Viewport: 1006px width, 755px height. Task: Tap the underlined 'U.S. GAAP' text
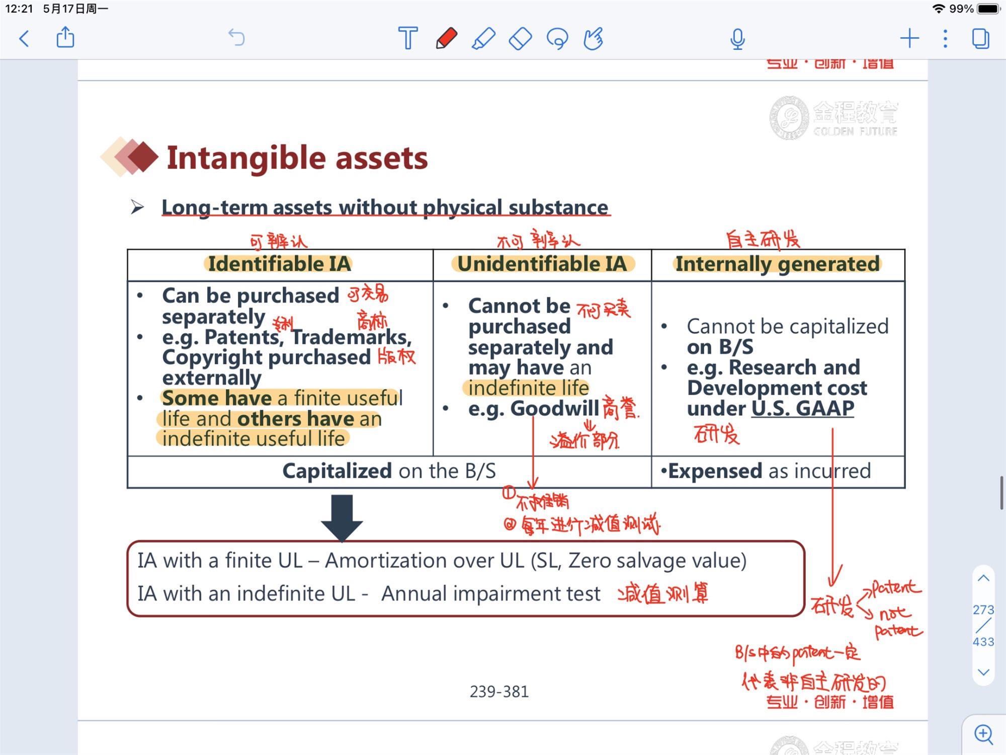point(803,408)
